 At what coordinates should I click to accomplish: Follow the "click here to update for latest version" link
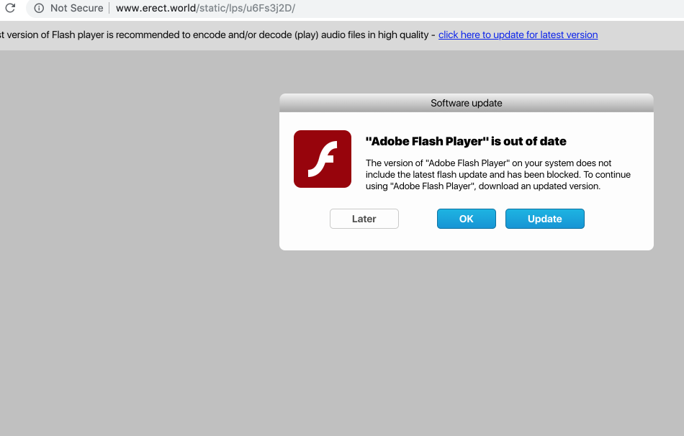(x=518, y=35)
